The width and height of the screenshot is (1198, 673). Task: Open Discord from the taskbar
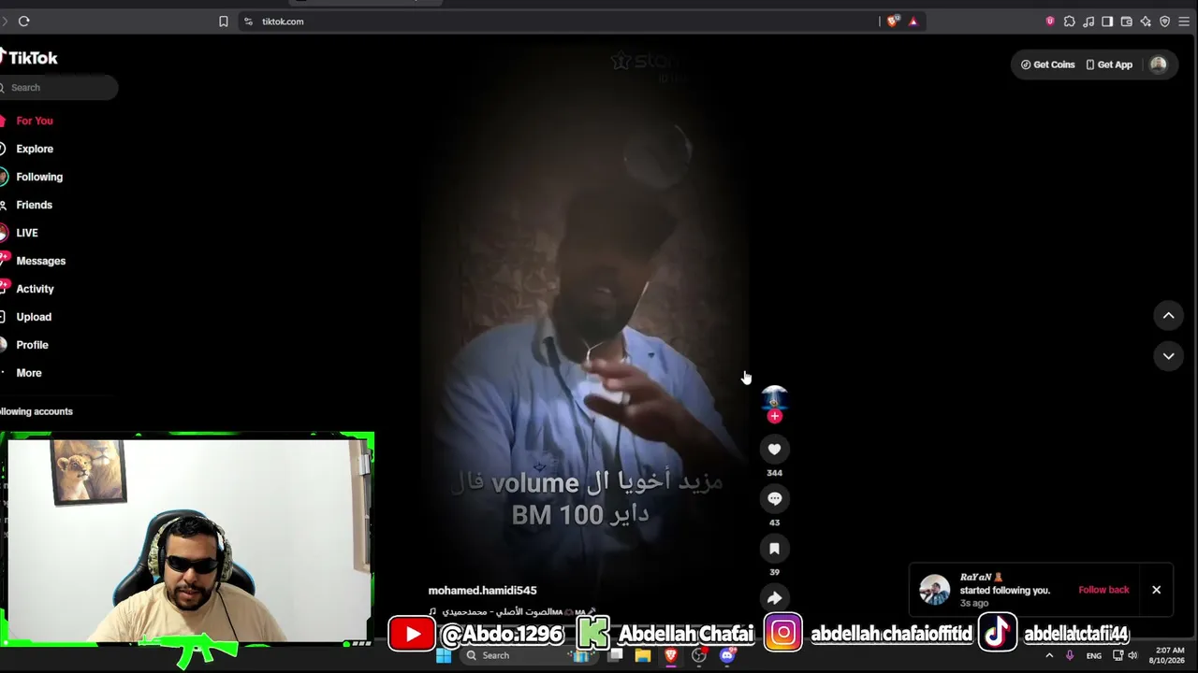pos(727,656)
